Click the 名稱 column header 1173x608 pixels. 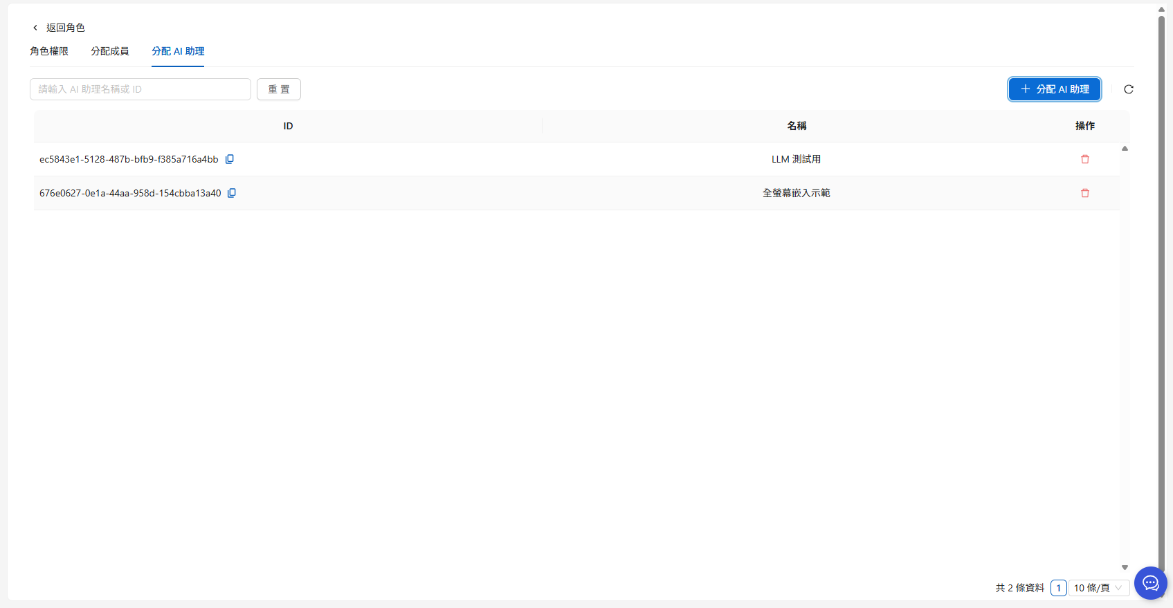pyautogui.click(x=797, y=126)
